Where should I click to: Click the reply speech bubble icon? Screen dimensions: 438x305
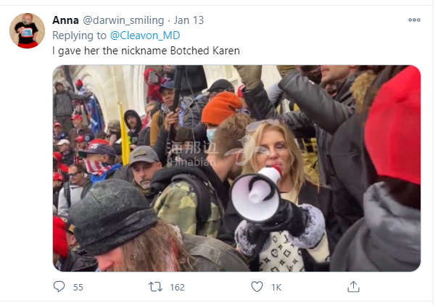pos(59,287)
